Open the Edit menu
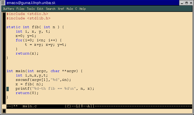Image resolution: width=194 pixels, height=115 pixels. click(40, 9)
